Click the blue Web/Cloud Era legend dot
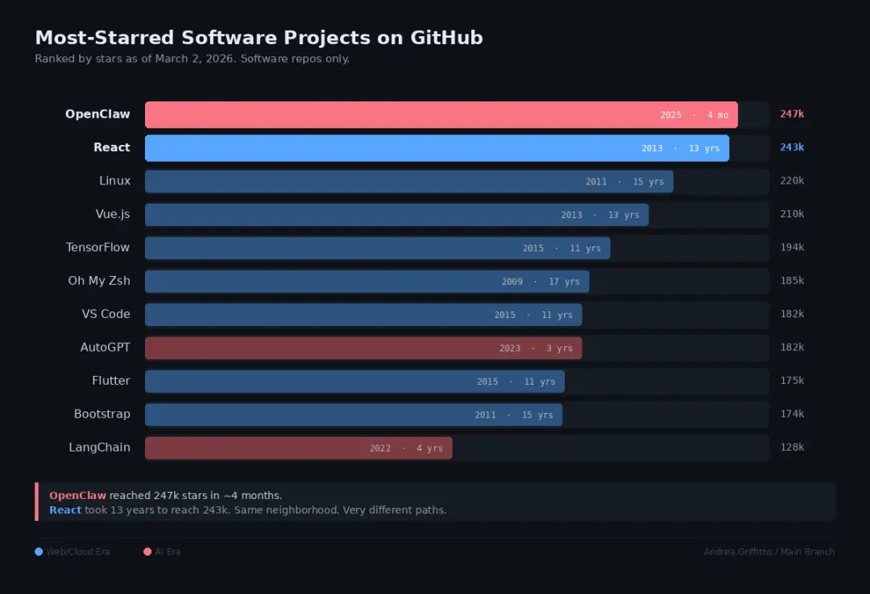 click(x=39, y=552)
